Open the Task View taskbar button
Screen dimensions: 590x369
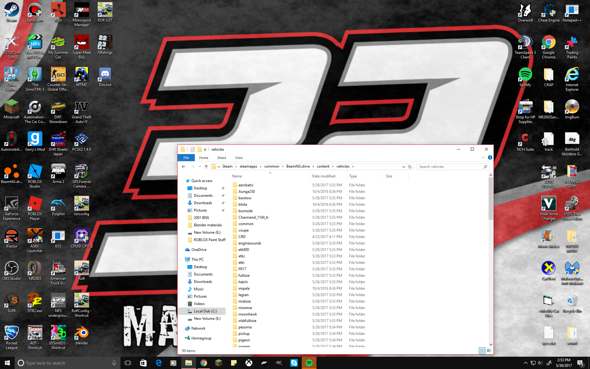coord(128,363)
